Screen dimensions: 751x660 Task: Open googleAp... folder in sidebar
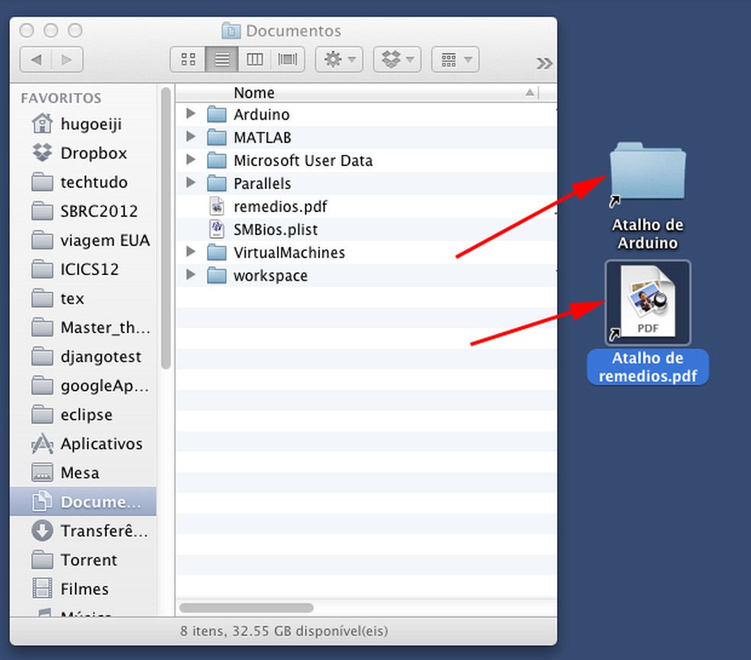[83, 385]
